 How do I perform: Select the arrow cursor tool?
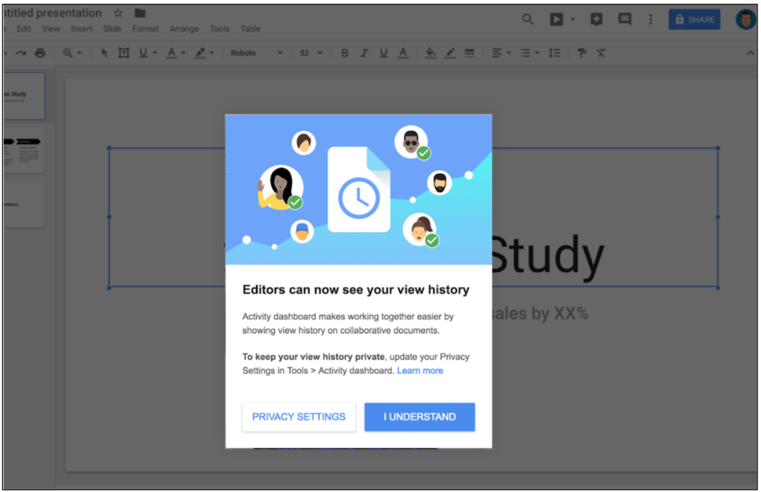click(104, 53)
